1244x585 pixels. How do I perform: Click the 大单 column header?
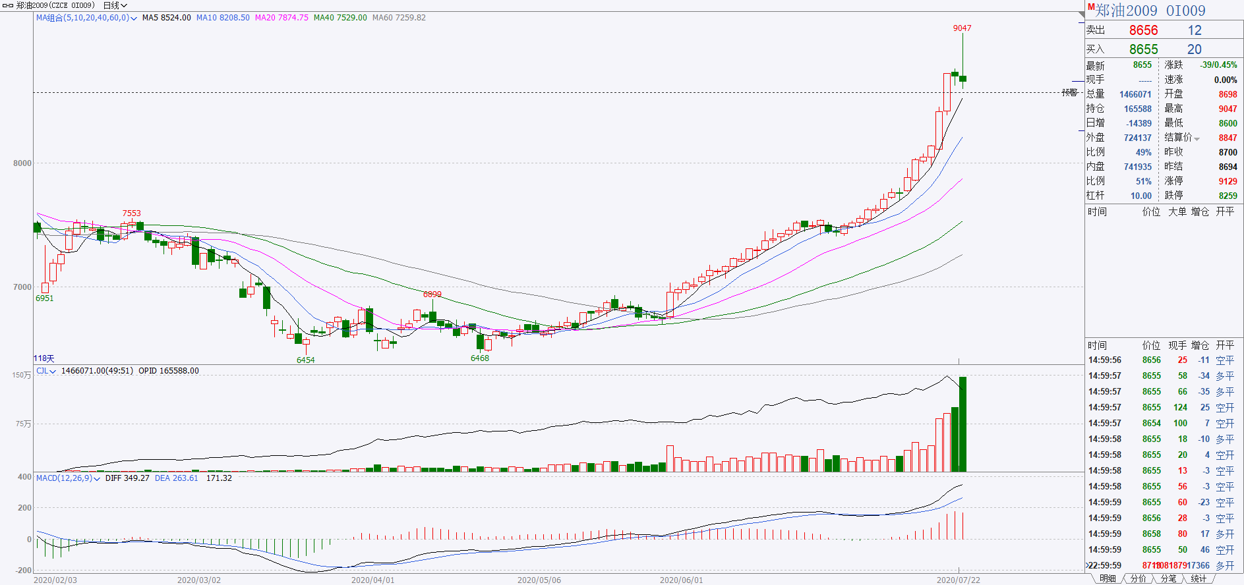point(1177,211)
